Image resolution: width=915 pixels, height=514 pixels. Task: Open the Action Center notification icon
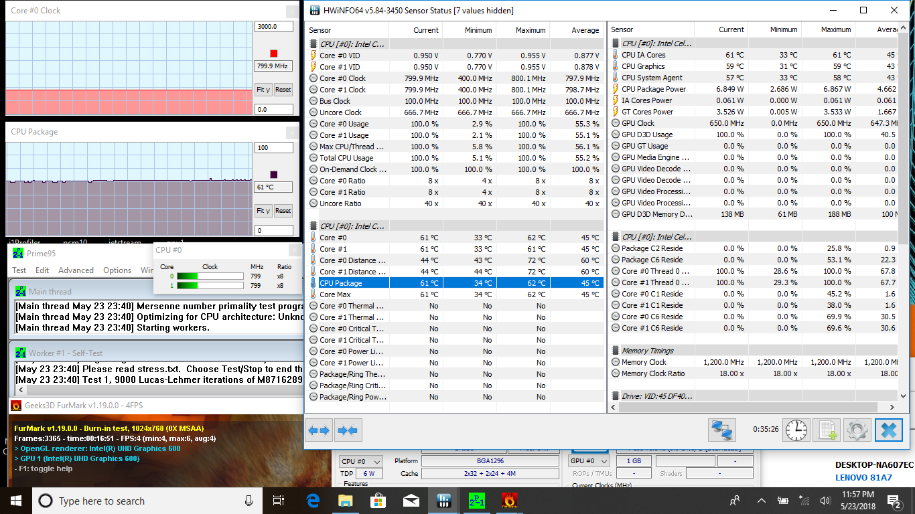894,501
